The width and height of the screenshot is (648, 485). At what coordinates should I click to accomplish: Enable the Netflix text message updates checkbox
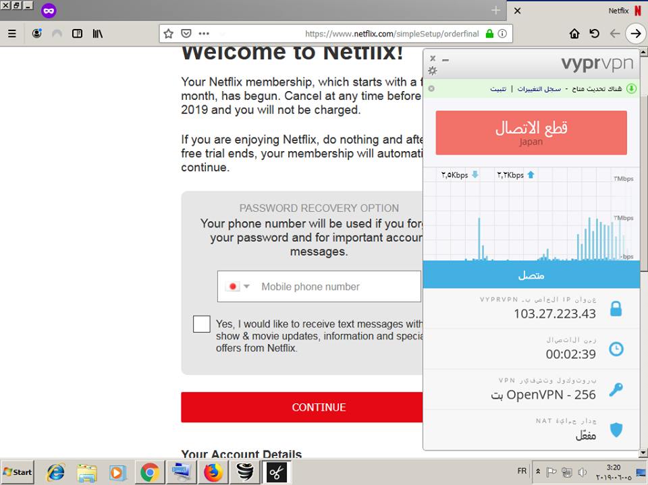click(x=201, y=324)
